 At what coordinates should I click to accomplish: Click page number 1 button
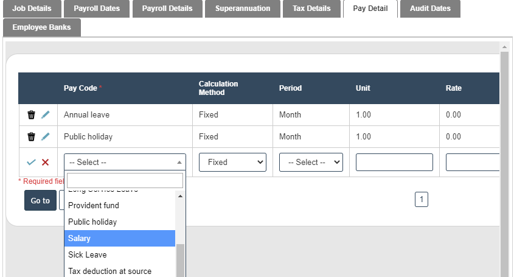[422, 199]
